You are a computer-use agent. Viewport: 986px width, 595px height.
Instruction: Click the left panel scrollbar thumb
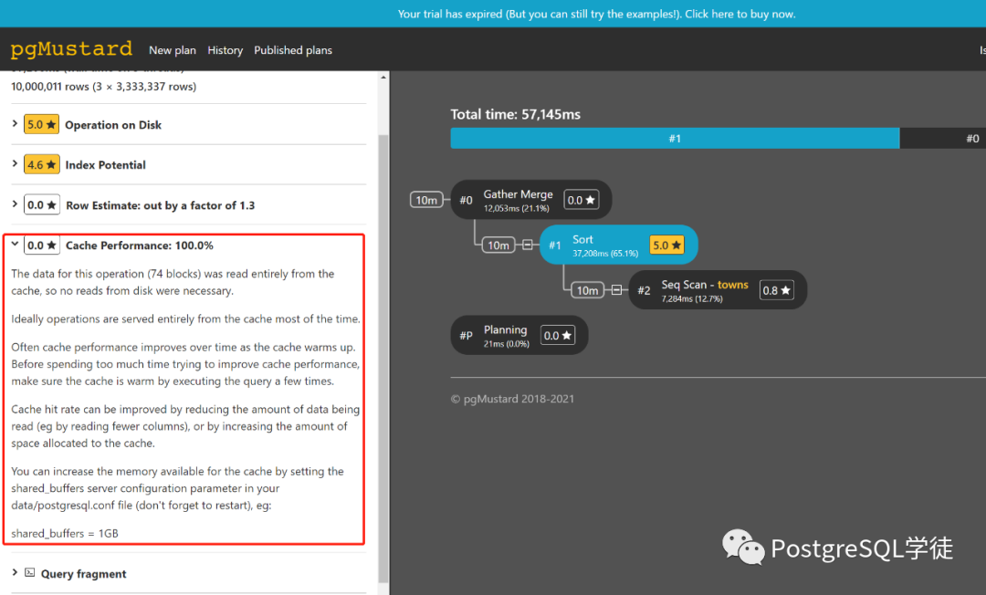click(x=383, y=358)
